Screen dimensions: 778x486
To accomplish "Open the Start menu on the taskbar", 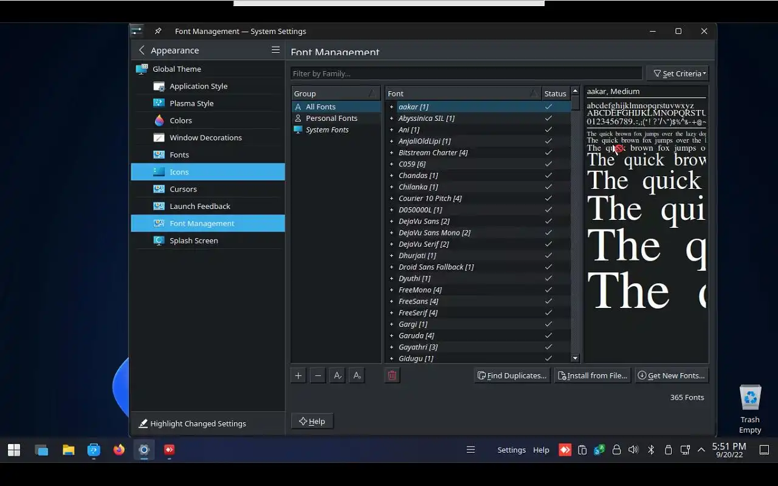I will [14, 450].
